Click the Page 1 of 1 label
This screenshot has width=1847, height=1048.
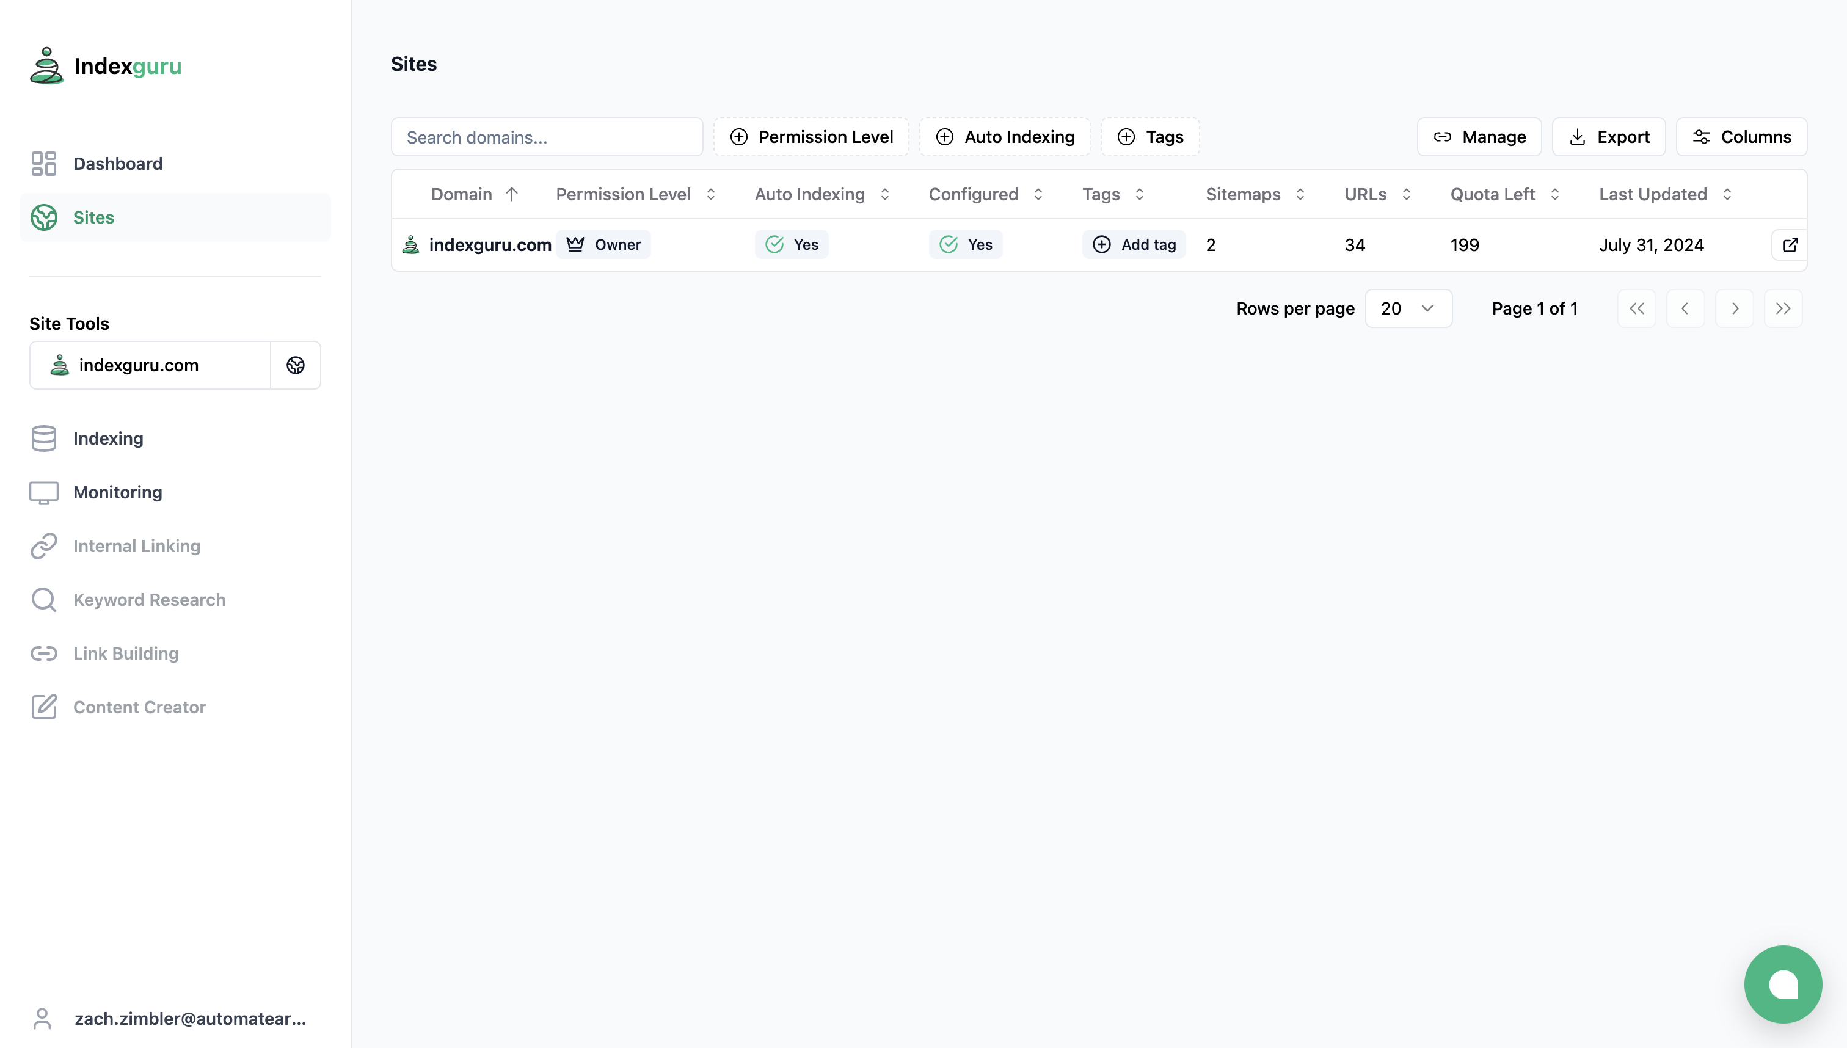click(1535, 309)
